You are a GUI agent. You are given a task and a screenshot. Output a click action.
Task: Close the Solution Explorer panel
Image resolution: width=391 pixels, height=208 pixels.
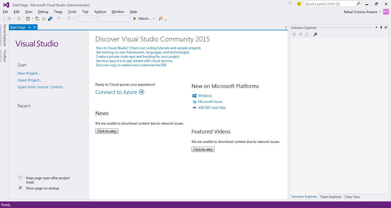(x=386, y=27)
